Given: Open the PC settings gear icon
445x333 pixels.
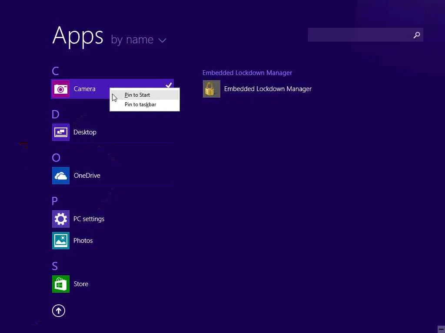Looking at the screenshot, I should [60, 219].
